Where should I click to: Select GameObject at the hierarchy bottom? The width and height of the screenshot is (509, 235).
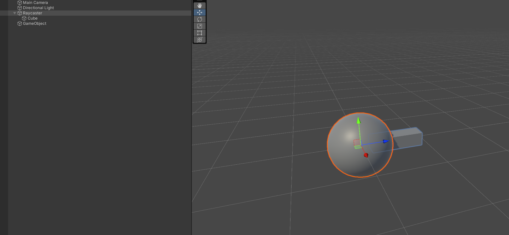pyautogui.click(x=34, y=23)
